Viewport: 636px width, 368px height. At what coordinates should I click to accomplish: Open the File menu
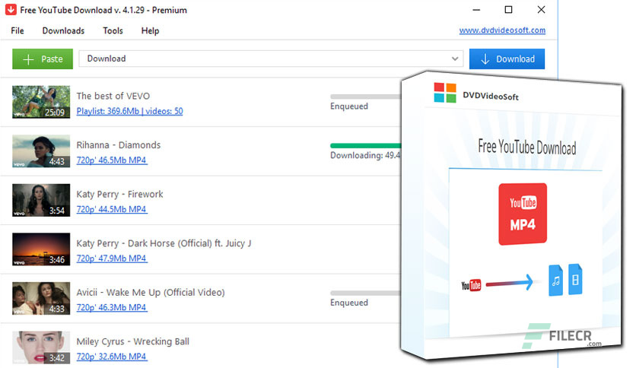17,31
